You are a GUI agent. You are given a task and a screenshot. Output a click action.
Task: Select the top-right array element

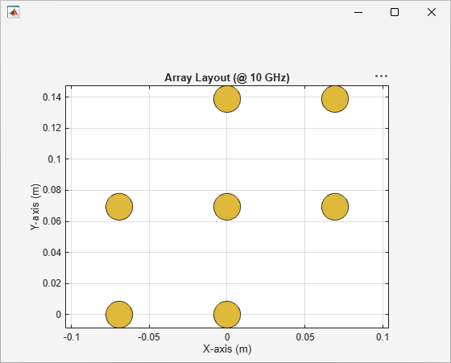(x=335, y=99)
